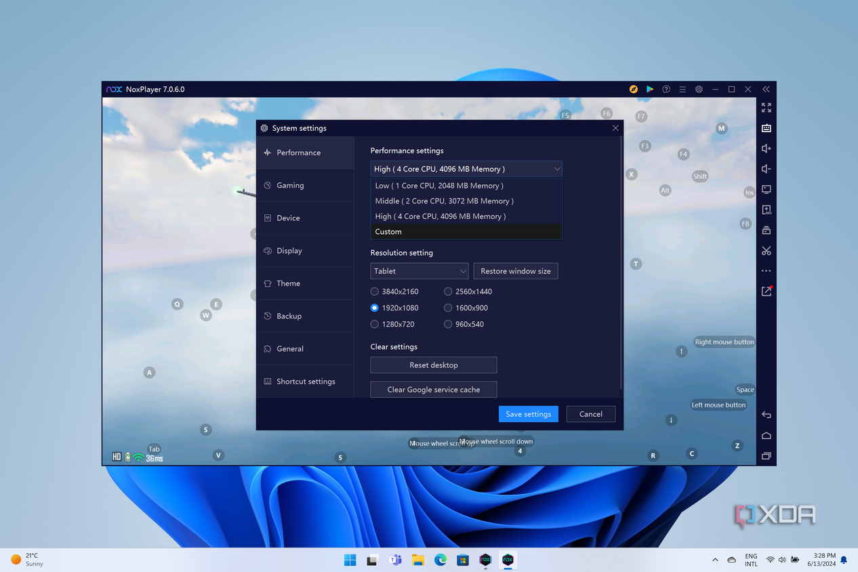Show more tools via three dots icon
The width and height of the screenshot is (858, 572).
point(766,271)
